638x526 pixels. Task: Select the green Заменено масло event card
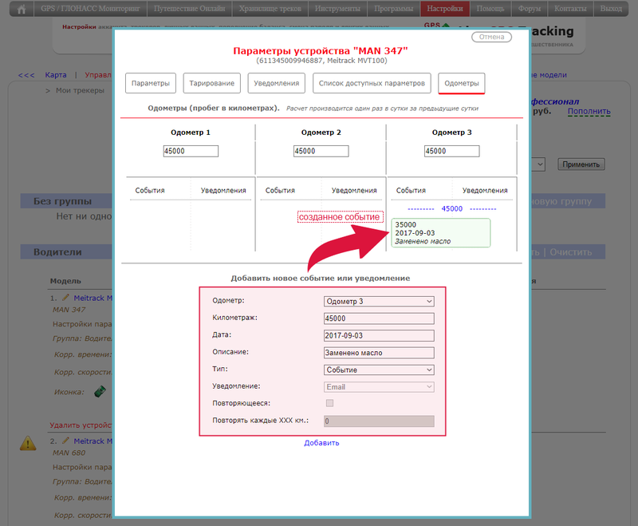coord(440,233)
